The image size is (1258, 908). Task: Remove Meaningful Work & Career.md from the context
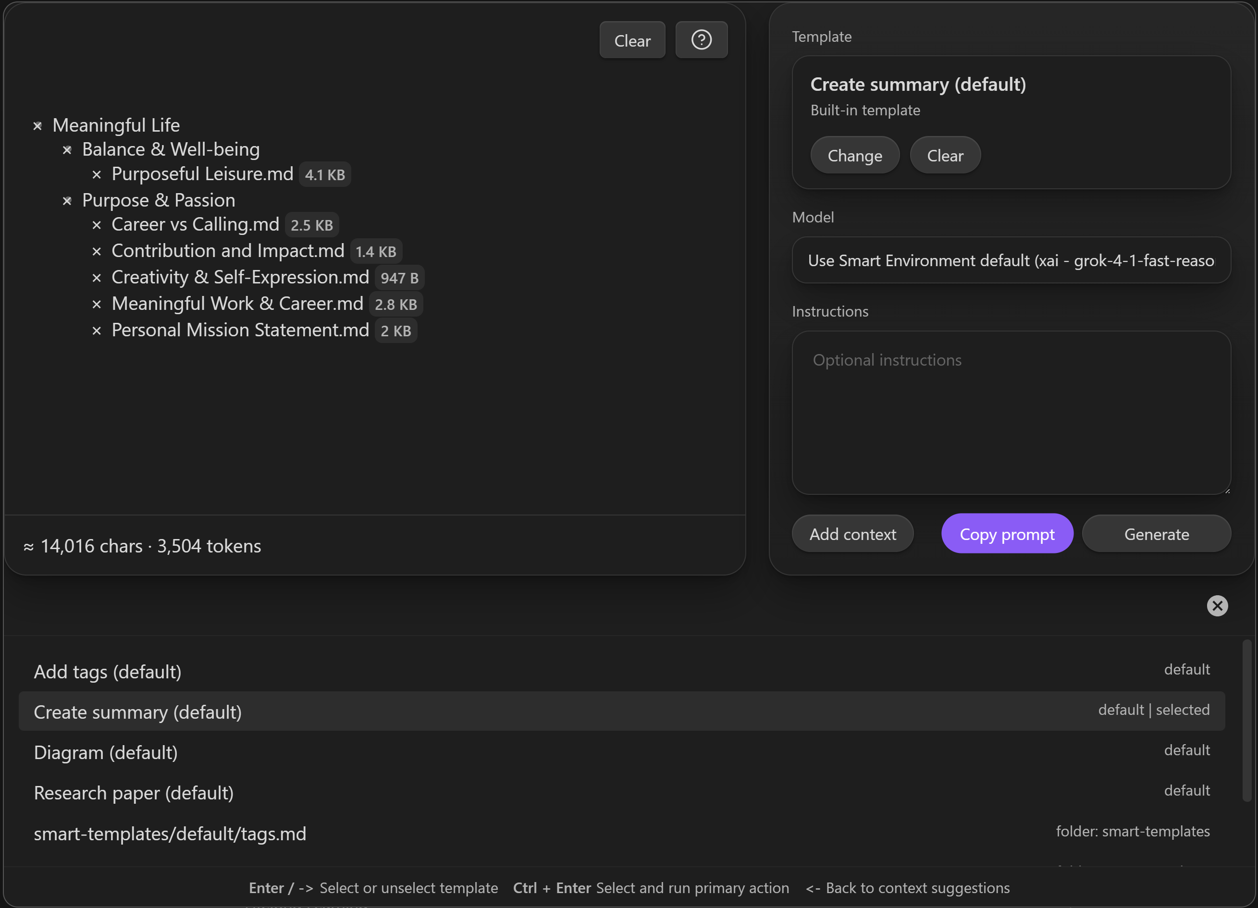[97, 305]
